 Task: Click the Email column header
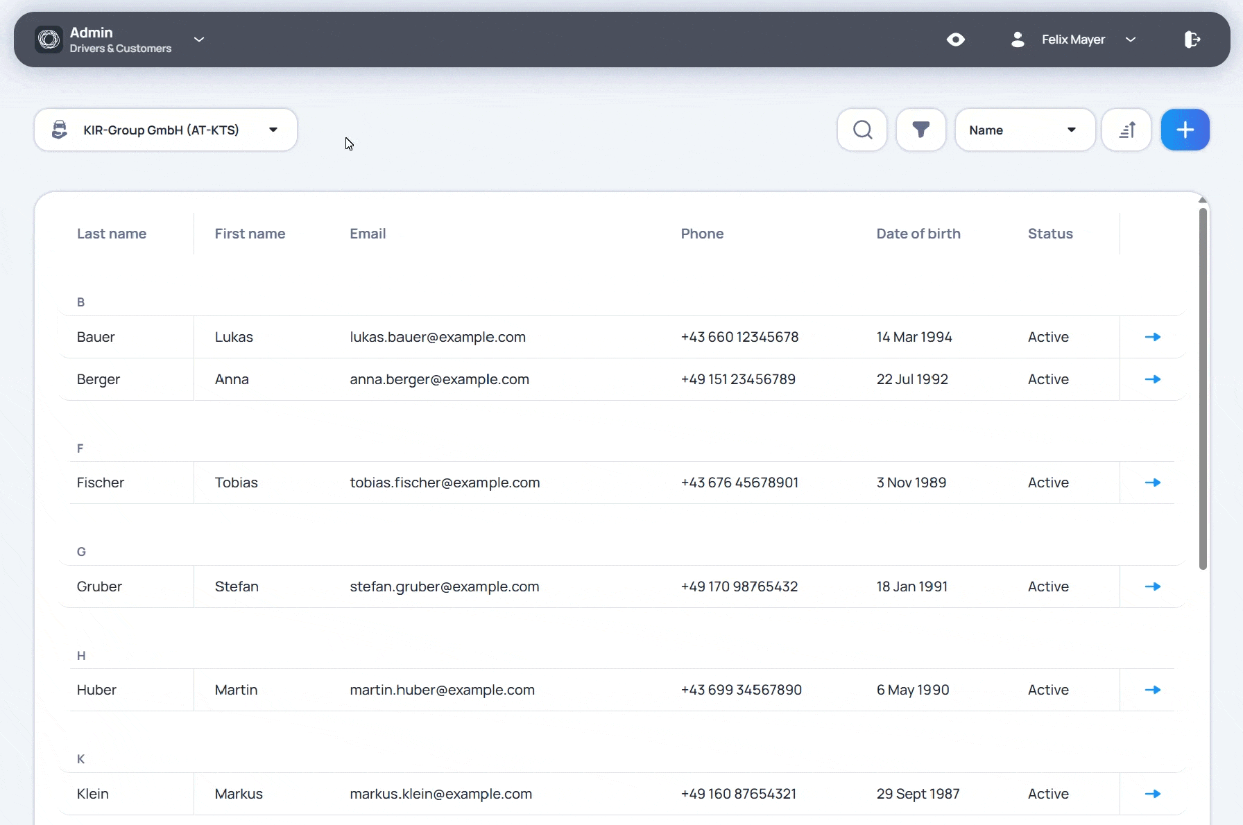368,234
